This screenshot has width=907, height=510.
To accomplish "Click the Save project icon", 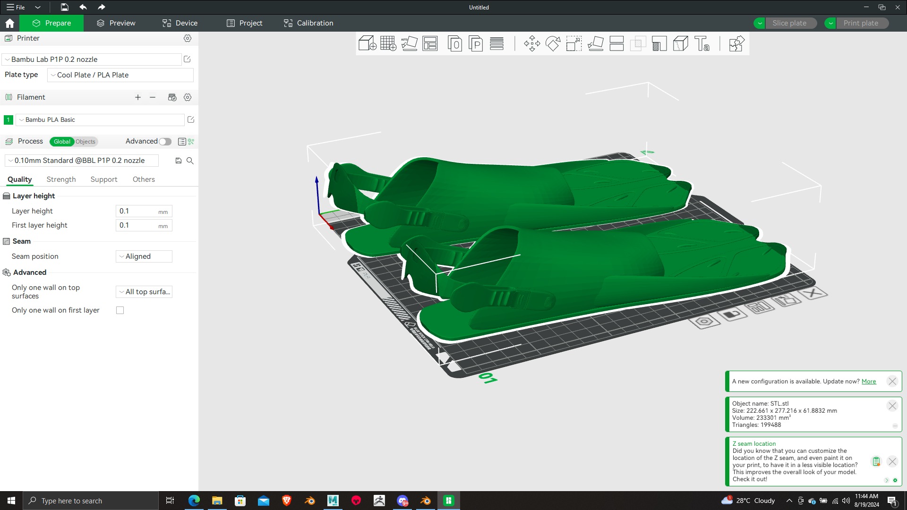I will coord(65,7).
